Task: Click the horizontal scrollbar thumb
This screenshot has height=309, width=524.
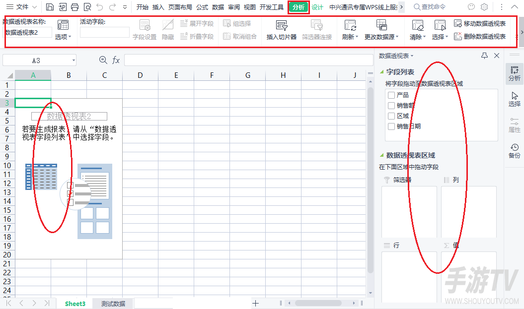Action: coord(318,303)
